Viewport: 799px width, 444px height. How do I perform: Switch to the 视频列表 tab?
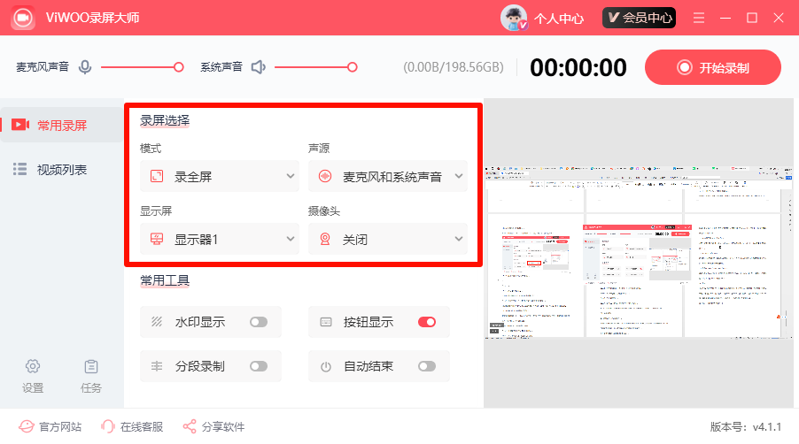point(62,169)
